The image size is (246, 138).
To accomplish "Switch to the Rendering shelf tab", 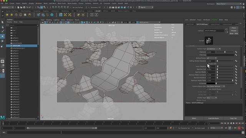I will point(65,11).
